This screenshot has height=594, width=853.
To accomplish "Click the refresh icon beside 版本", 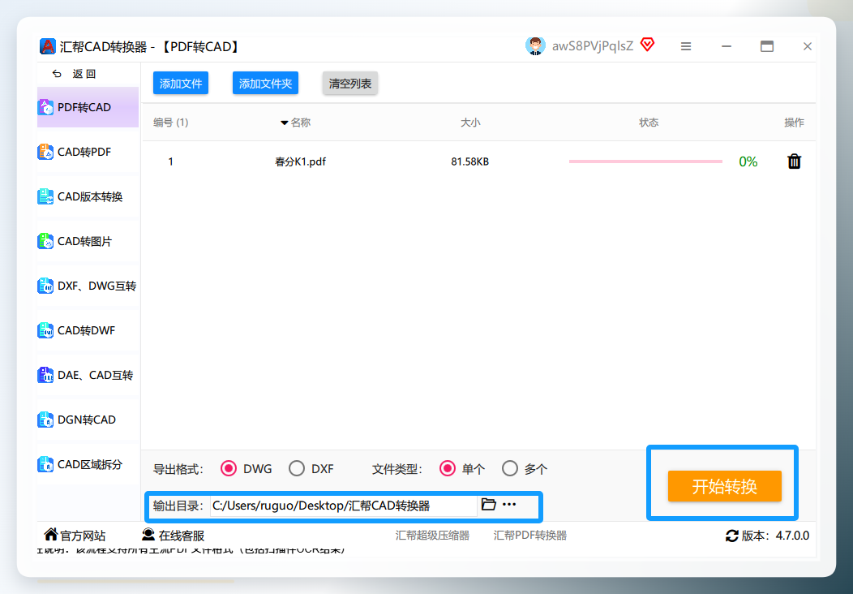I will click(x=732, y=536).
